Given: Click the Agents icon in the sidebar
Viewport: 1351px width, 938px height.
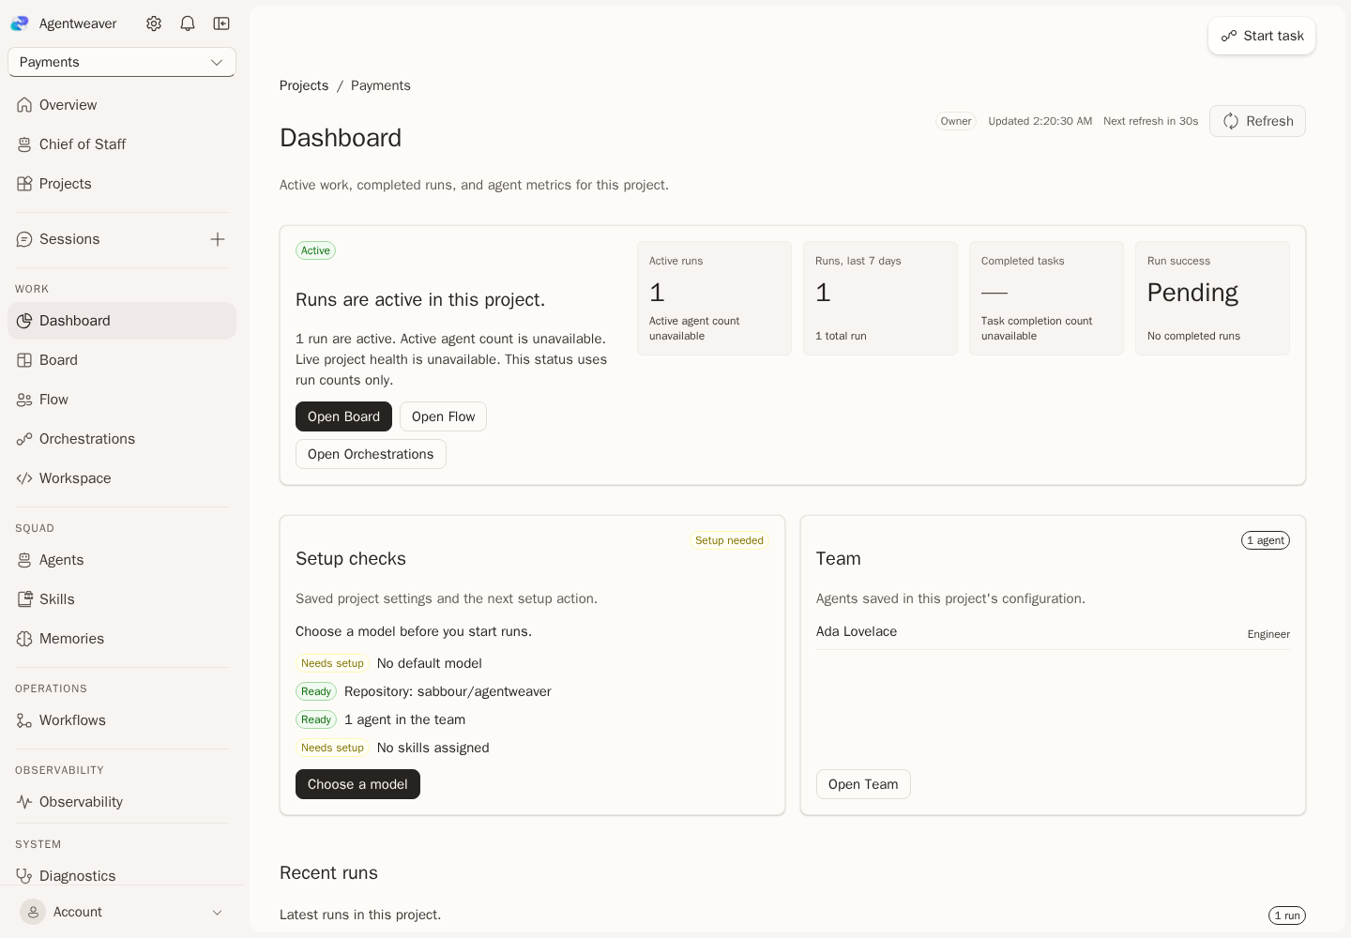Looking at the screenshot, I should 24,560.
